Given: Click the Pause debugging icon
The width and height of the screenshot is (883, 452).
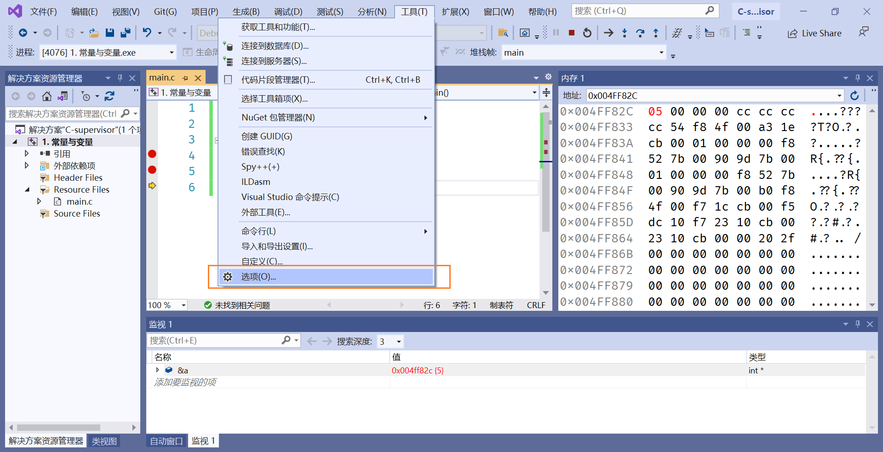Looking at the screenshot, I should tap(556, 33).
